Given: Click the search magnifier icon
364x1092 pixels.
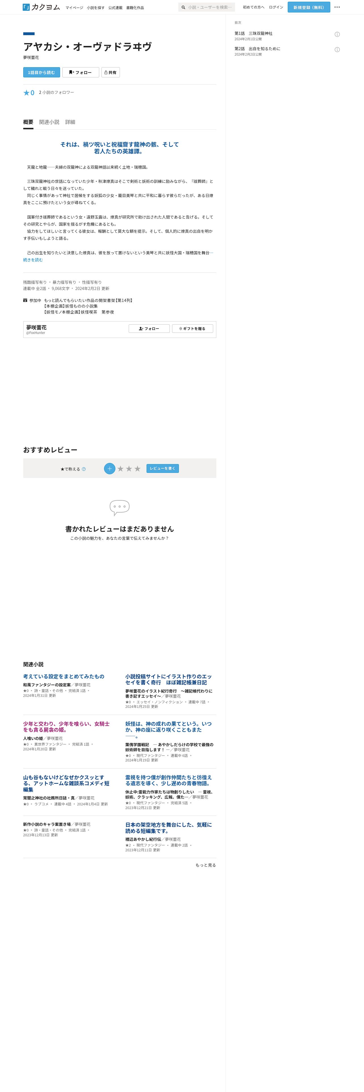Looking at the screenshot, I should tap(183, 7).
